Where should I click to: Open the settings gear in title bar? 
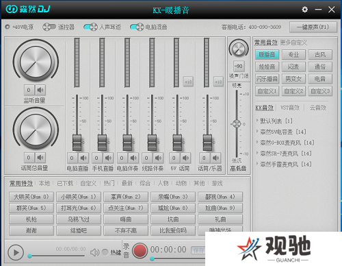(x=304, y=10)
